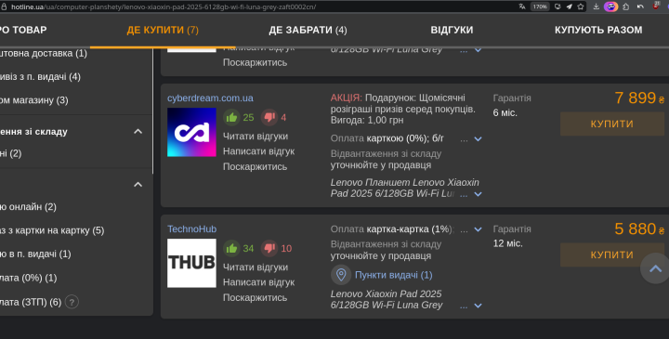
Task: Open the cyberdream store logo thumbnail
Action: 191,132
